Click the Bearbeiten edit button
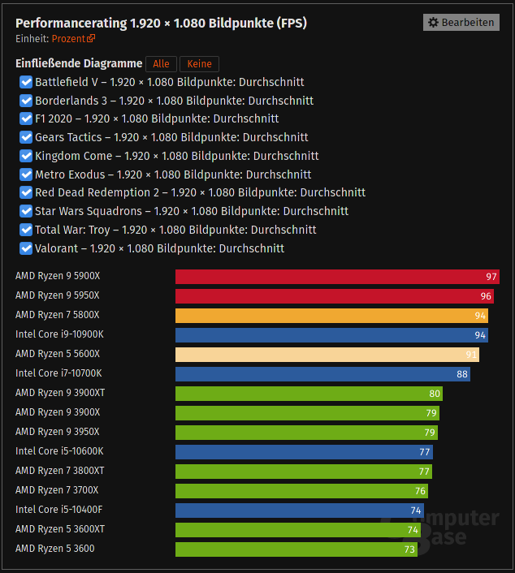The width and height of the screenshot is (515, 573). (461, 22)
